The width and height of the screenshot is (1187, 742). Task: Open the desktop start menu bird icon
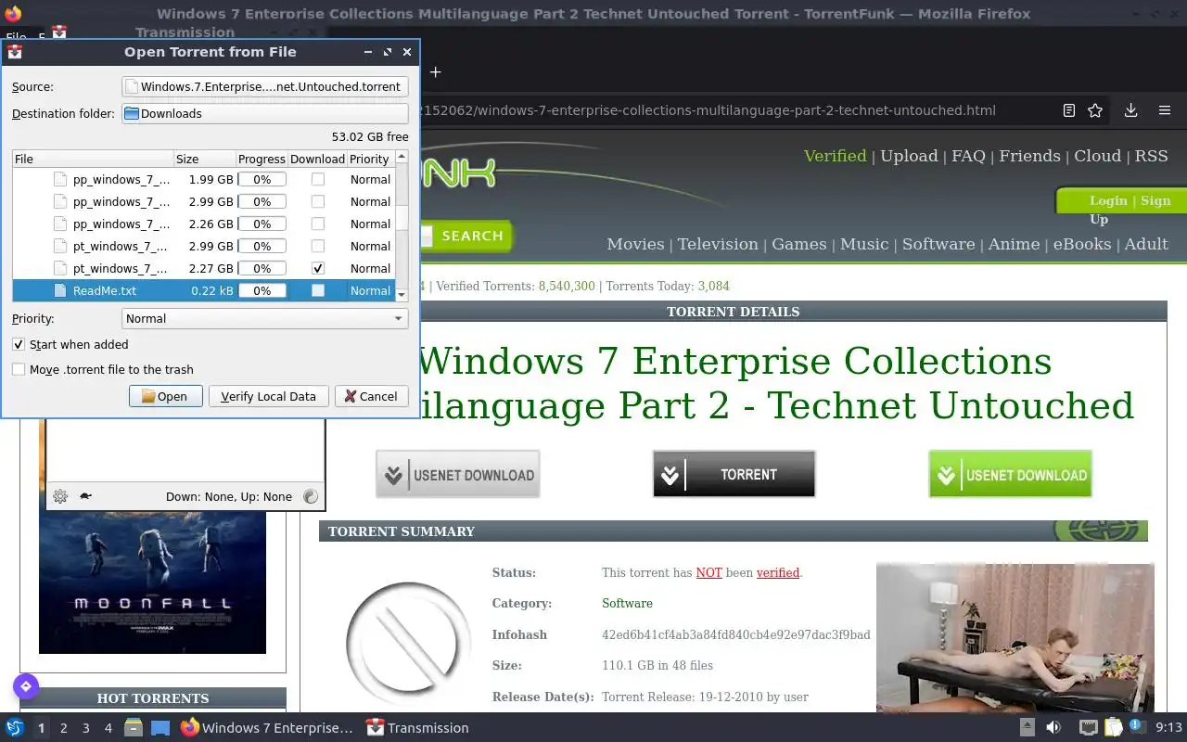(15, 727)
